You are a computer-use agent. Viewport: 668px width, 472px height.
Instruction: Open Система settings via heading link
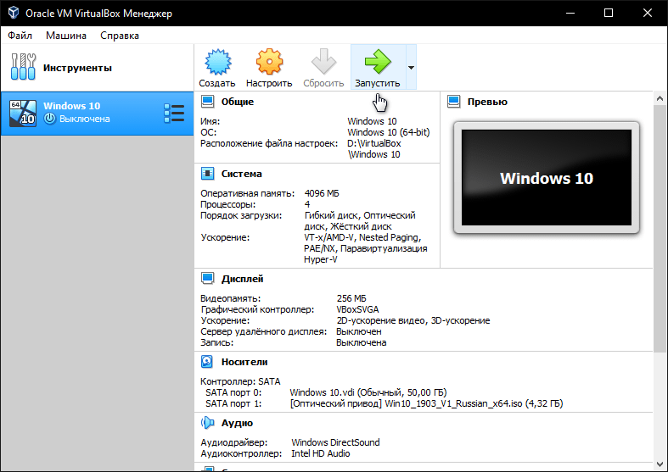pyautogui.click(x=242, y=174)
